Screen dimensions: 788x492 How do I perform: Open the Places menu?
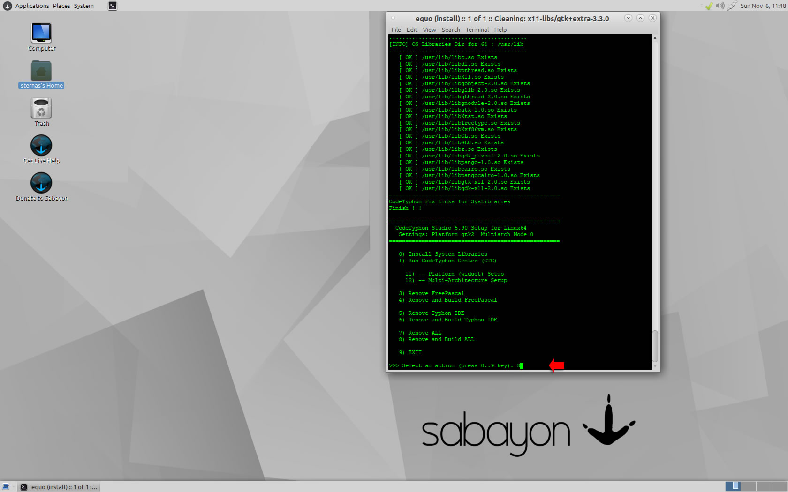pos(61,6)
